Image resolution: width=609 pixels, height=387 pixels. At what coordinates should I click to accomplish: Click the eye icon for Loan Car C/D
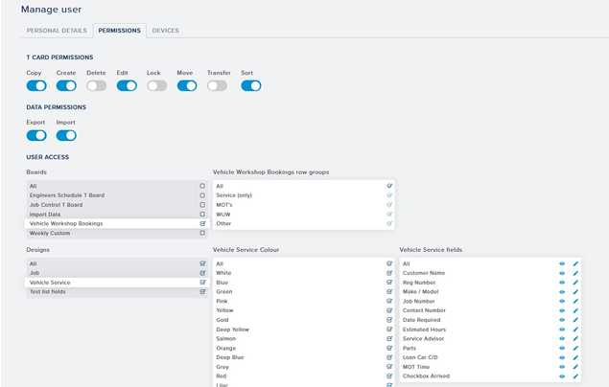click(x=562, y=356)
